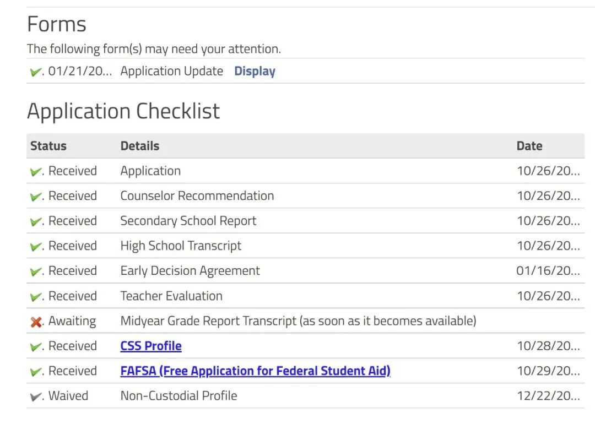Click the Awaiting status label
Viewport: 595px width, 424px height.
[72, 321]
